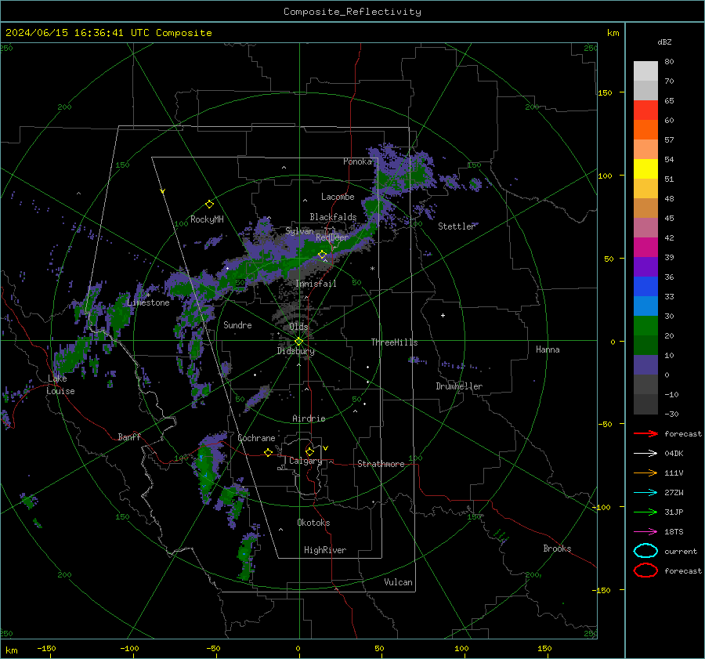
Task: Click the orange 111V arrow icon
Action: point(645,473)
